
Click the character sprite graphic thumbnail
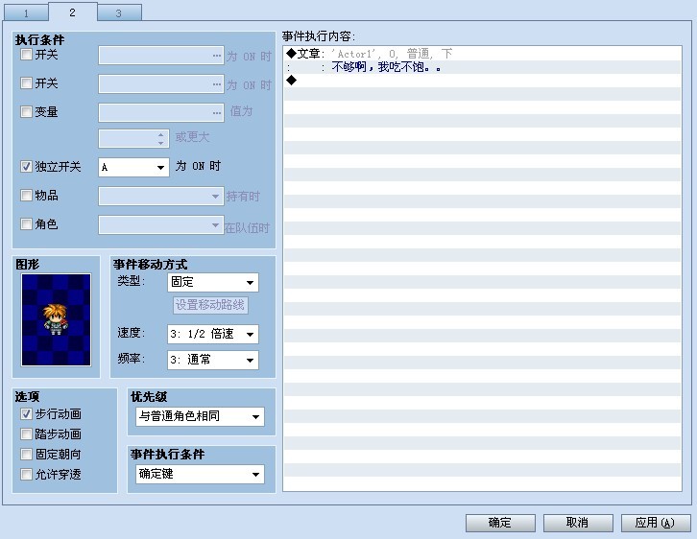56,319
